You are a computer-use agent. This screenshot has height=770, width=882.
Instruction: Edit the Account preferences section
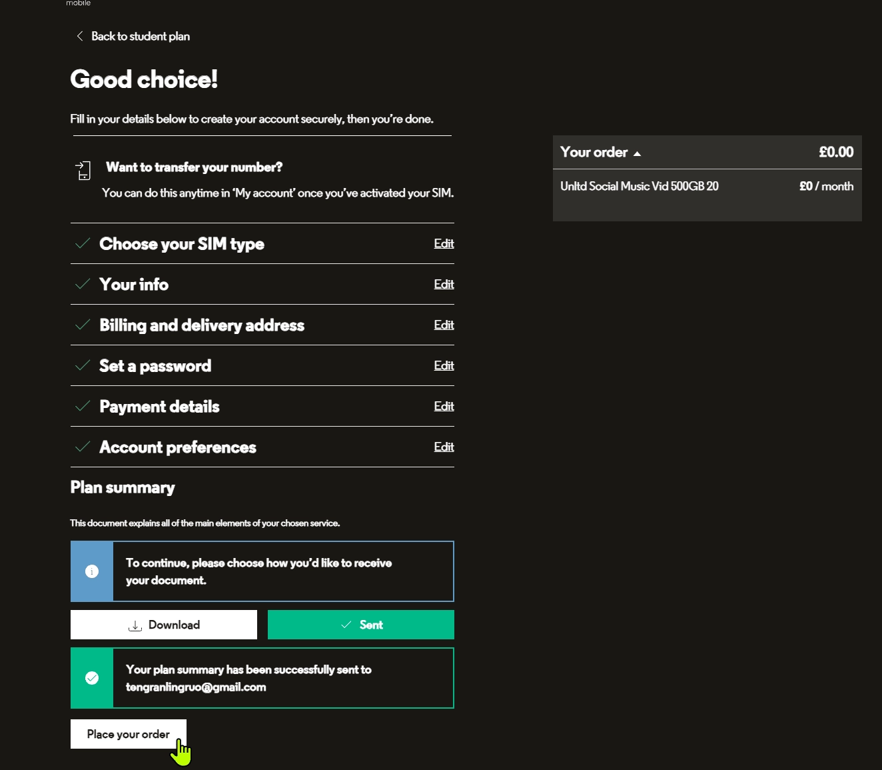click(444, 447)
